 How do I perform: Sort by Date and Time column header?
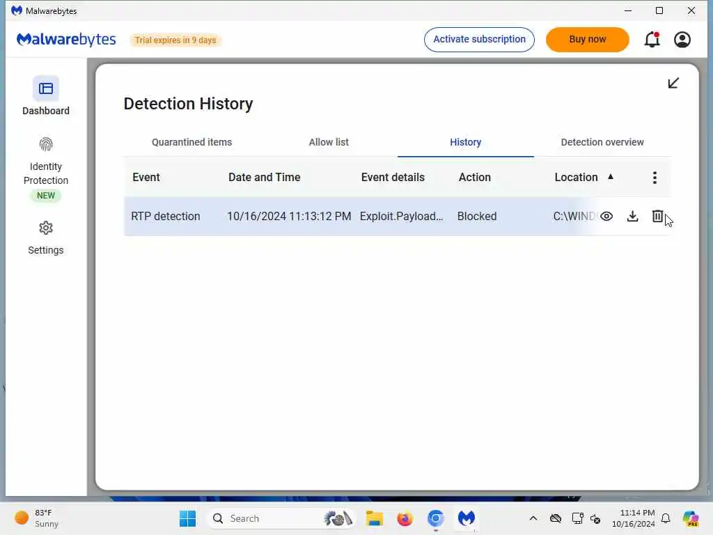point(264,178)
